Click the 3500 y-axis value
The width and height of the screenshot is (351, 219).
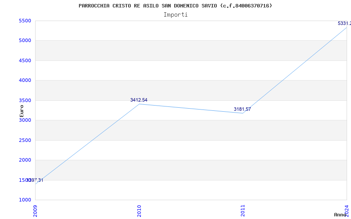(25, 100)
